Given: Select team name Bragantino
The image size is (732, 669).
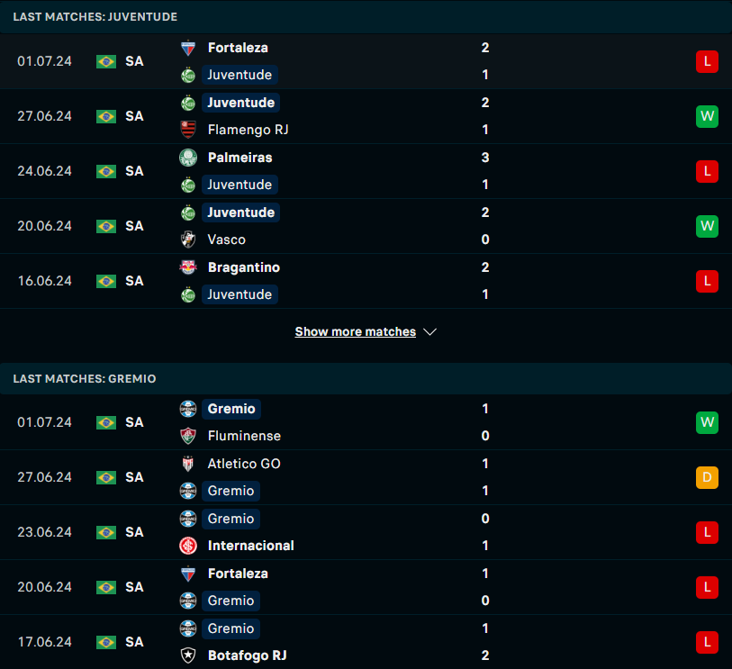Looking at the screenshot, I should pyautogui.click(x=244, y=267).
